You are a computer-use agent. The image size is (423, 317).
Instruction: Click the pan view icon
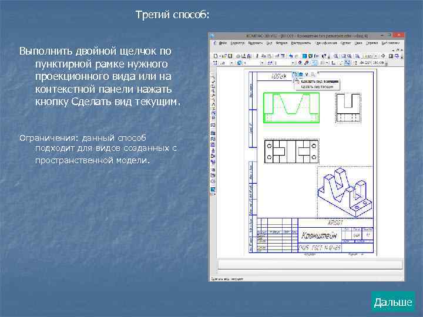[x=383, y=56]
